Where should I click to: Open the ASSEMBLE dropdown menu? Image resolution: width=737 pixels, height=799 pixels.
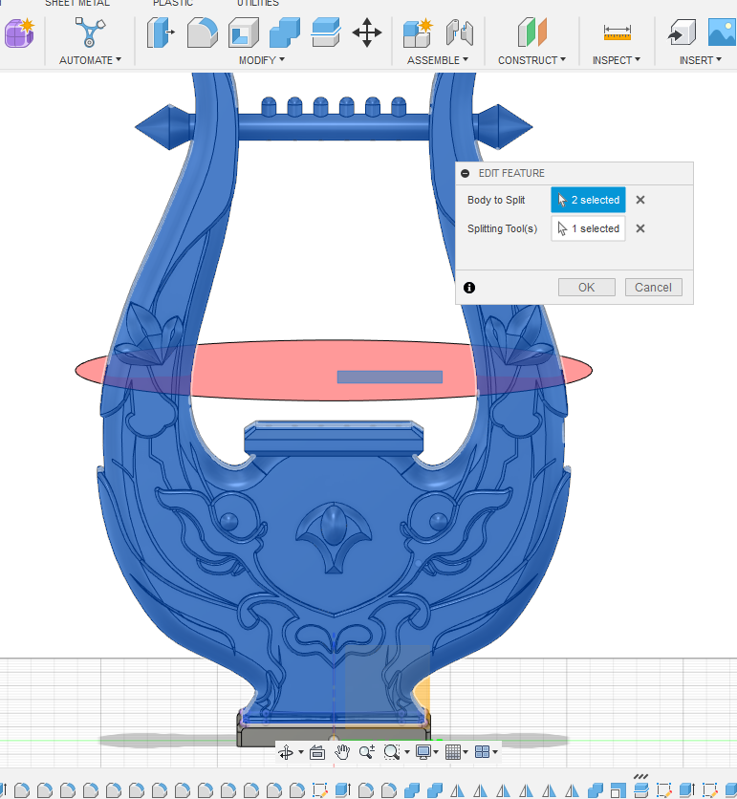coord(438,60)
